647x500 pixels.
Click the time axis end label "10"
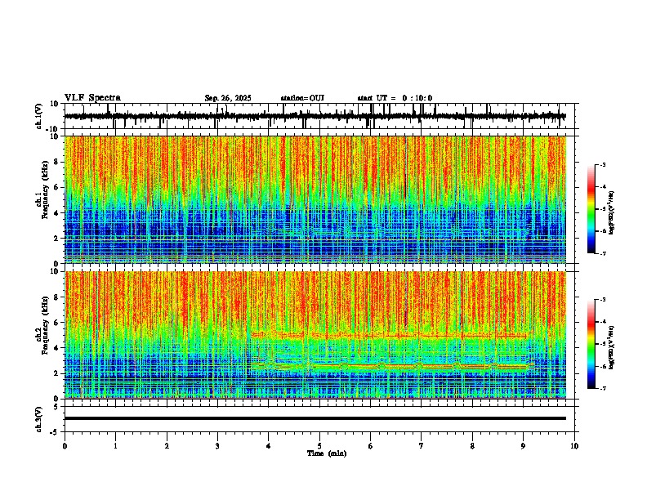[574, 446]
